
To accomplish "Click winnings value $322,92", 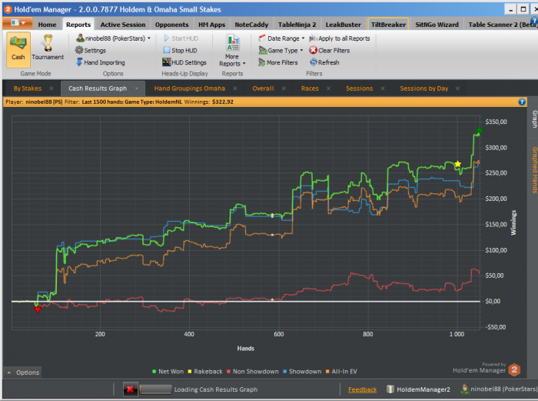I will 223,102.
